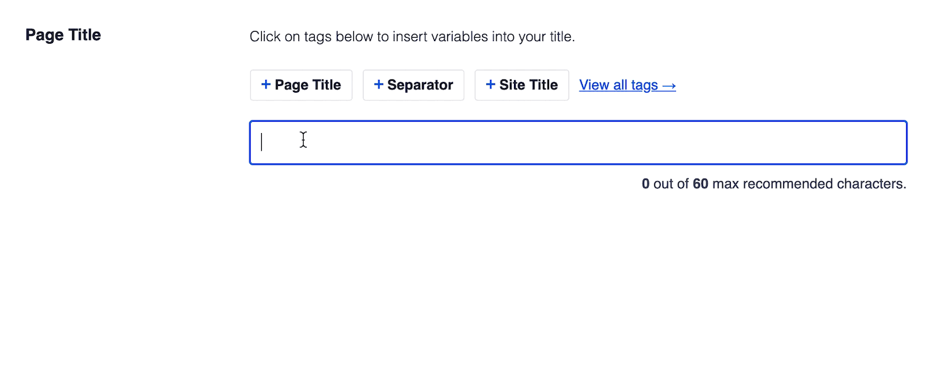Click the plus icon on Page Title tag
Viewport: 926px width, 391px height.
tap(266, 85)
